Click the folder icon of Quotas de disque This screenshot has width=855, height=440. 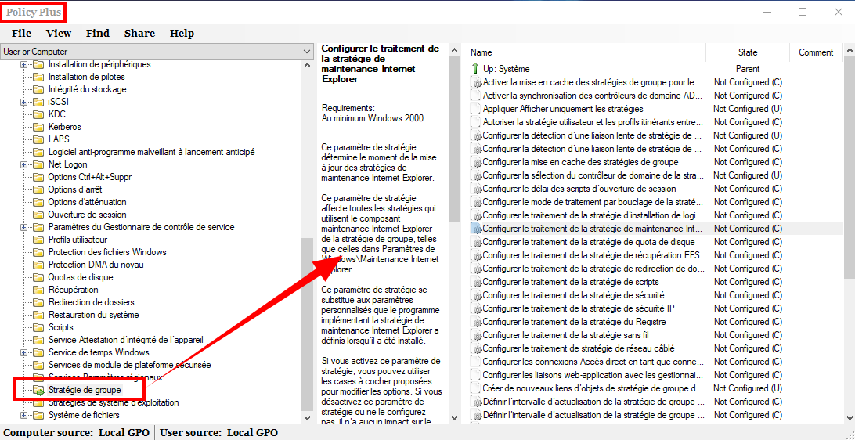[x=38, y=277]
